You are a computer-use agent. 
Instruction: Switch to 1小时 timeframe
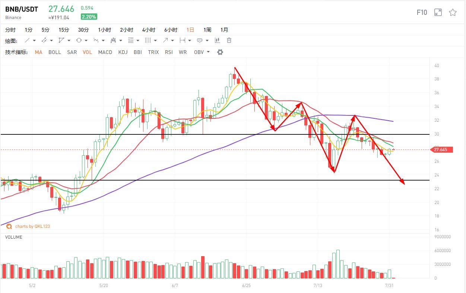tap(105, 30)
